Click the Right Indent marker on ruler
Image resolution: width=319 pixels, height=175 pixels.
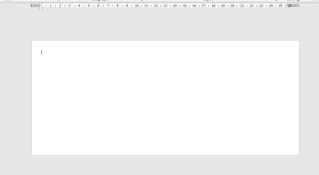287,7
